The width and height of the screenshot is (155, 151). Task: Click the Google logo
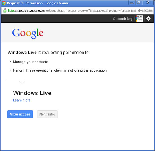pyautogui.click(x=28, y=33)
